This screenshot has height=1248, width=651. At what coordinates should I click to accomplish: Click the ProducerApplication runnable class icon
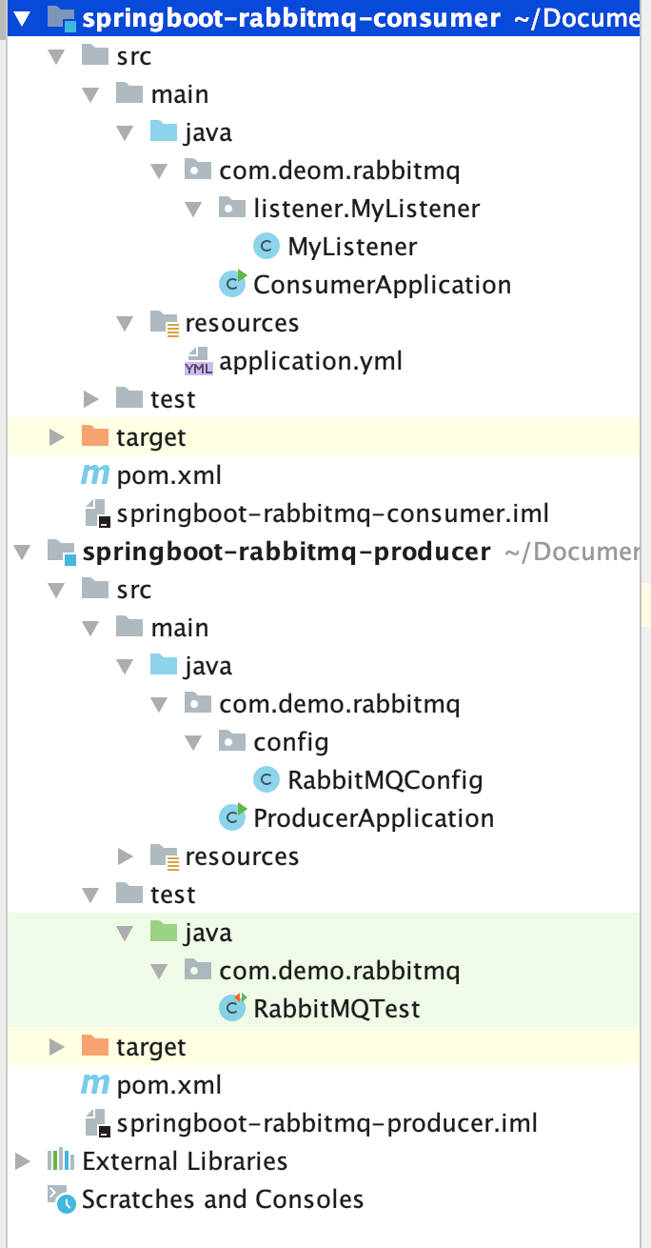pos(232,817)
